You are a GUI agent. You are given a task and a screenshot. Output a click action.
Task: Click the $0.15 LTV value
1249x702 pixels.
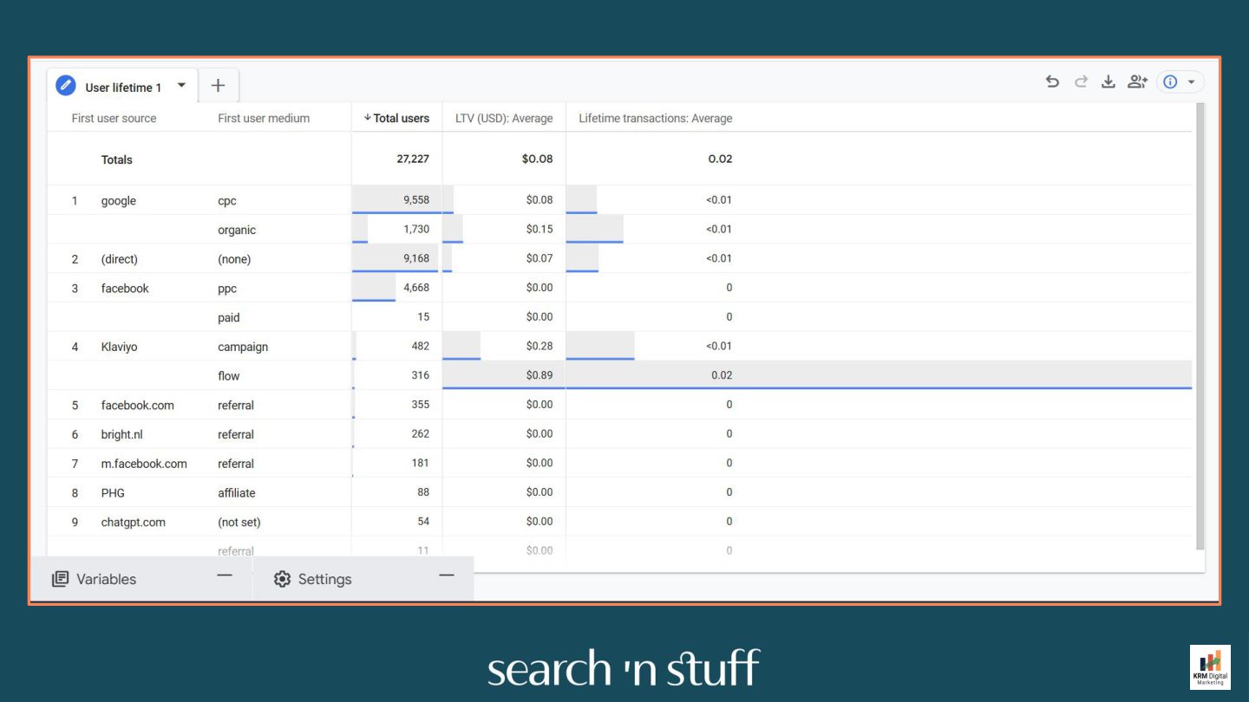539,229
